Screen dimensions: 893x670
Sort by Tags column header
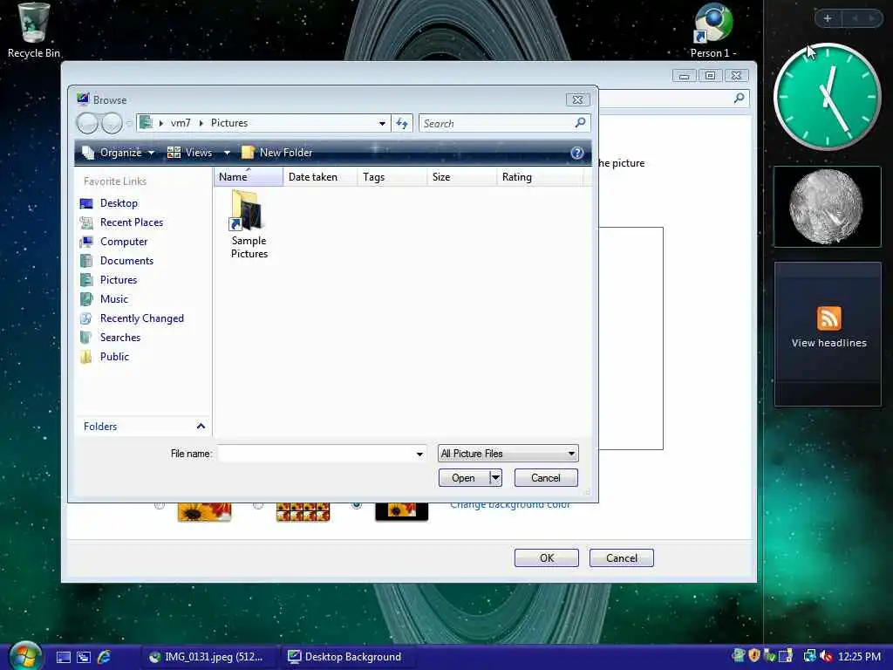pos(392,176)
